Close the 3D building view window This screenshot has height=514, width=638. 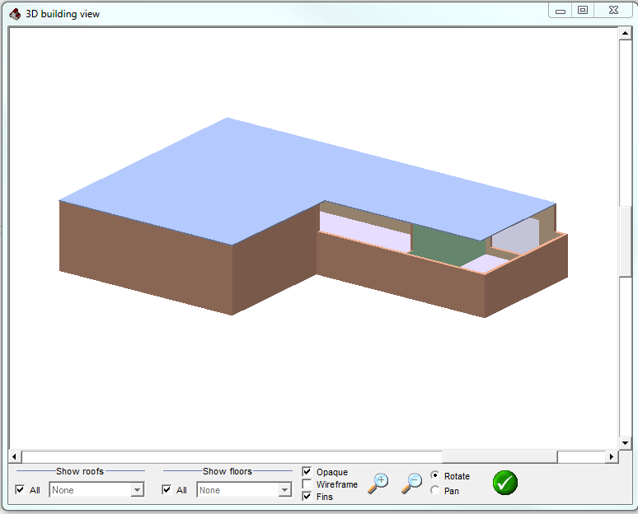point(613,11)
